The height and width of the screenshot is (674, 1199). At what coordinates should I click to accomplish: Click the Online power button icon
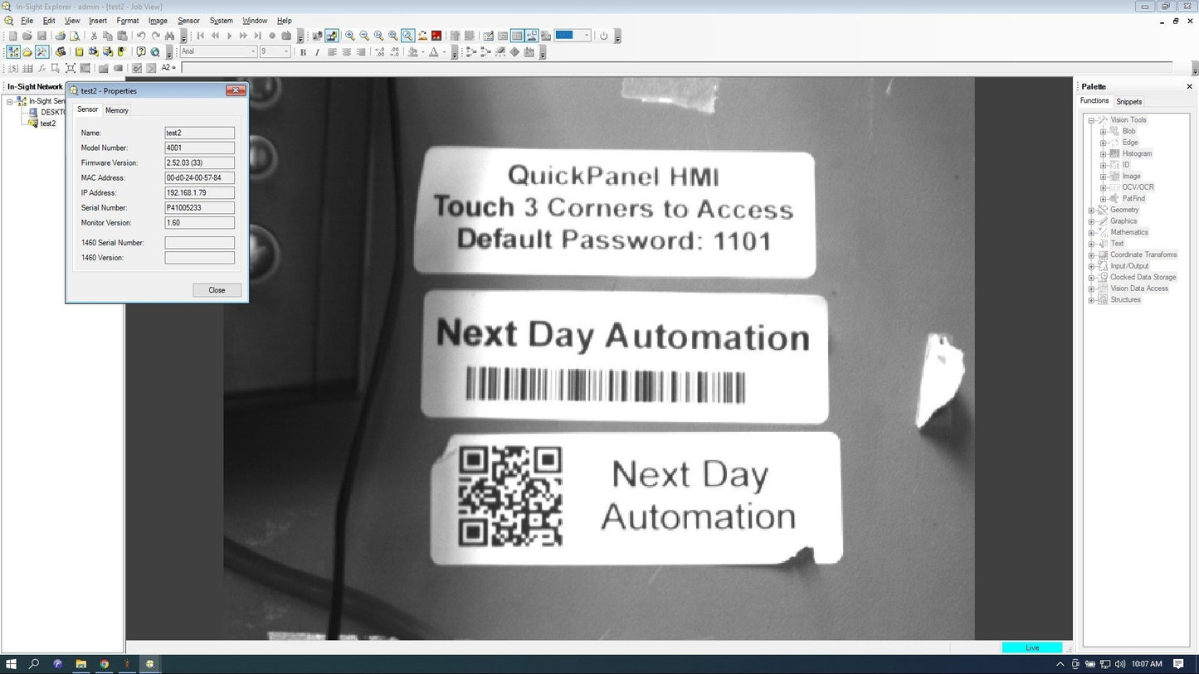click(x=603, y=36)
